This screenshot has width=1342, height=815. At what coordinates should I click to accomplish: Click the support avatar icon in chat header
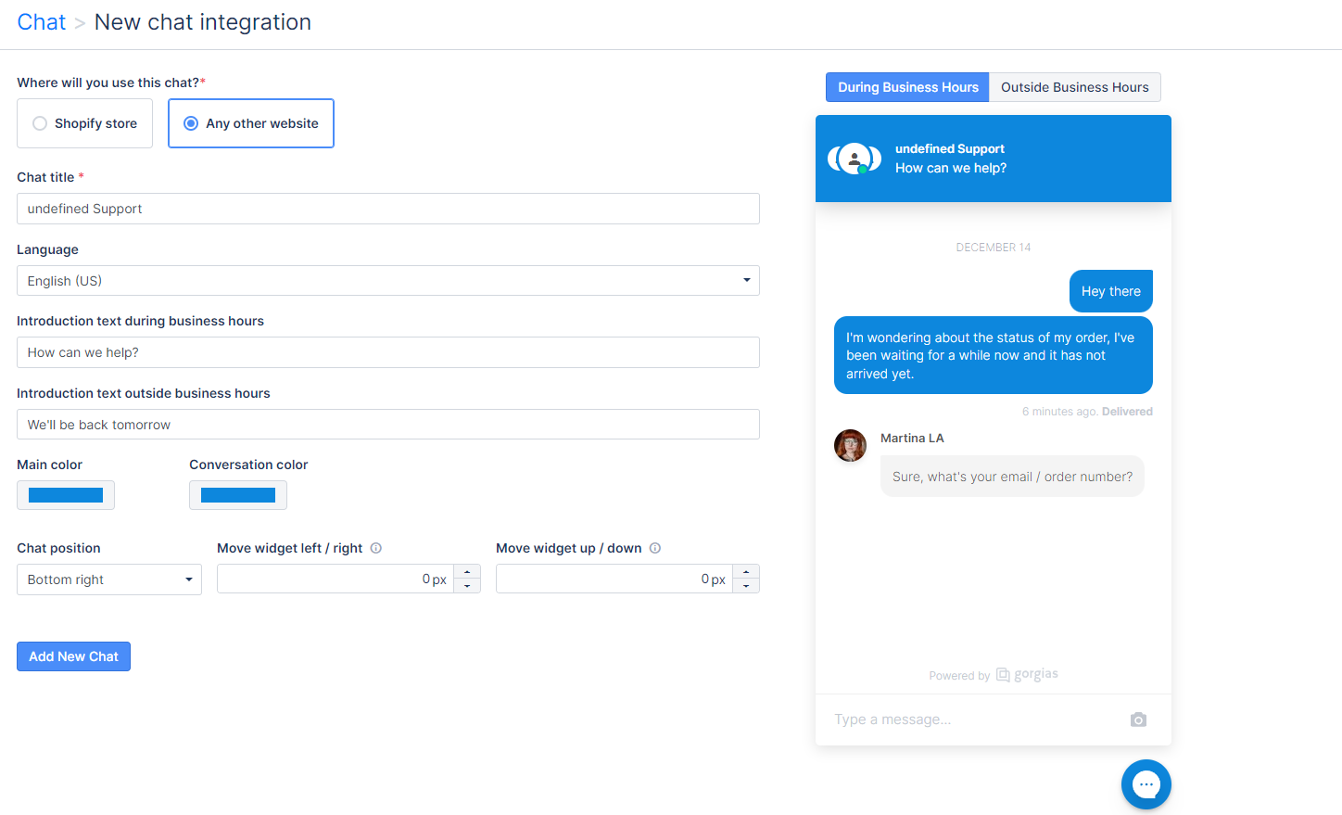(855, 159)
